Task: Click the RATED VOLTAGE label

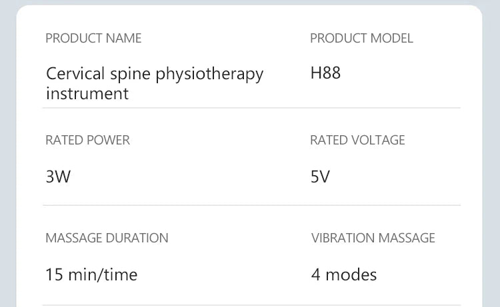Action: click(x=357, y=140)
